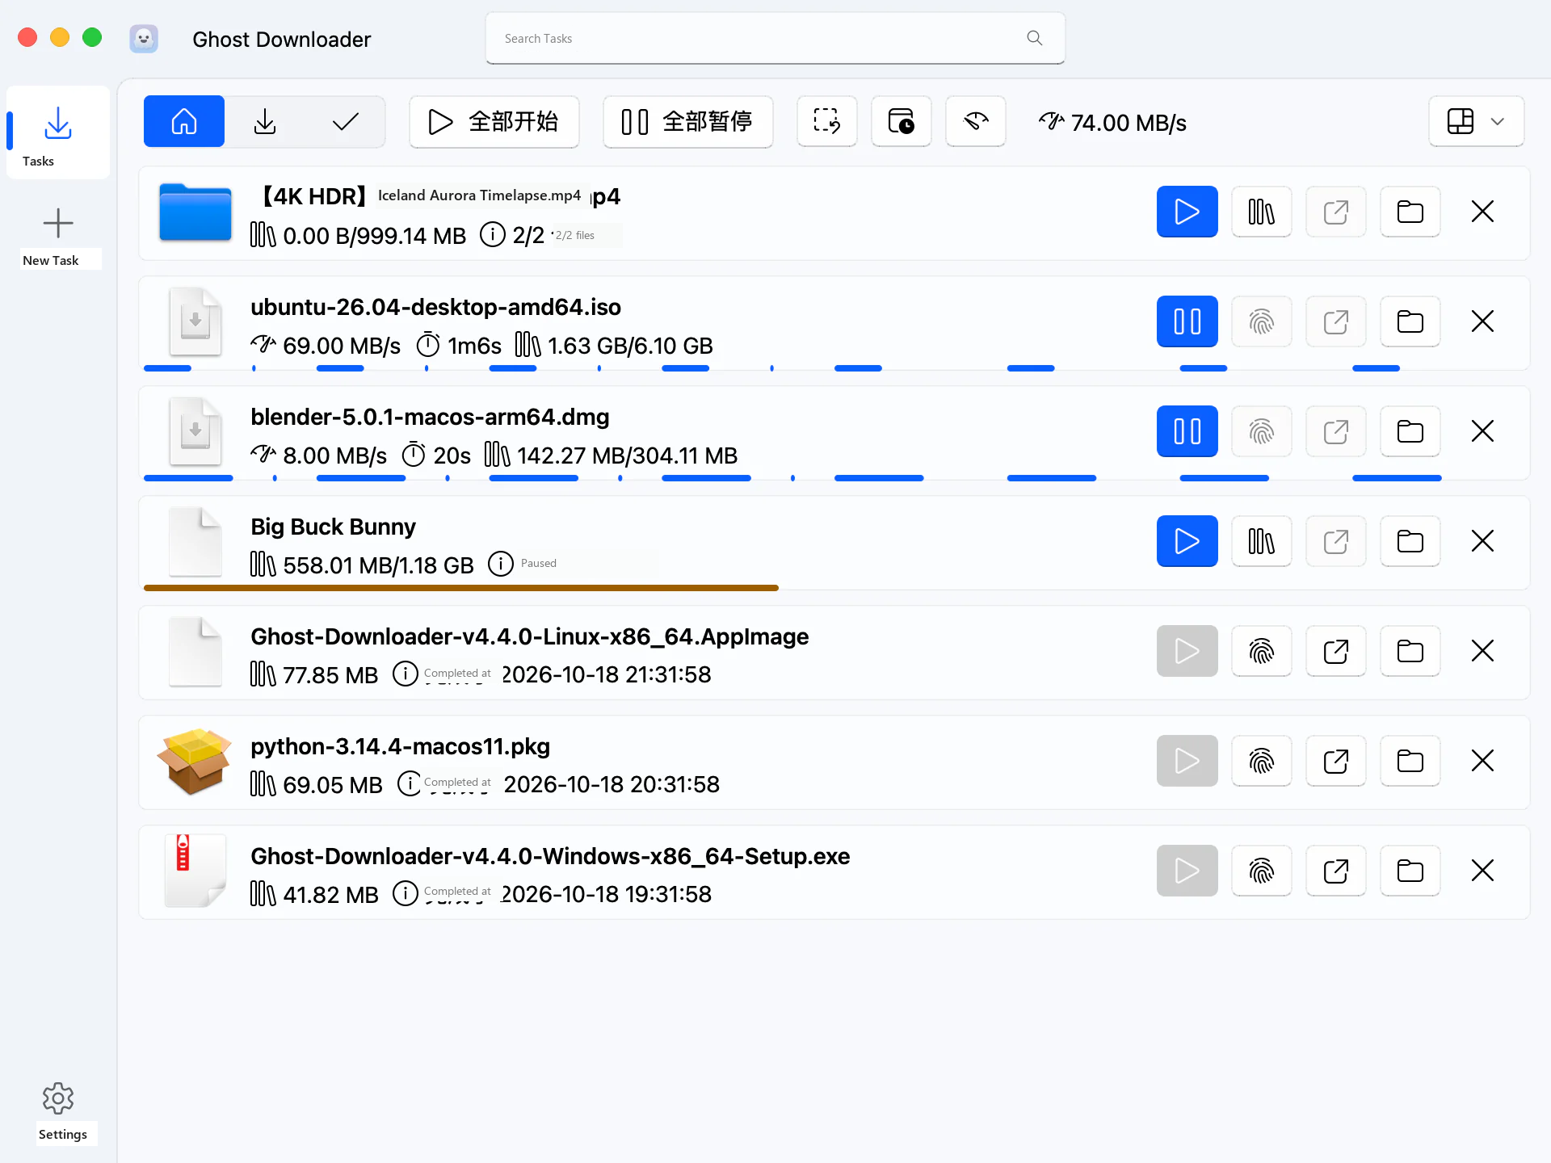Image resolution: width=1551 pixels, height=1163 pixels.
Task: Open folder of ubuntu iso download
Action: point(1410,321)
